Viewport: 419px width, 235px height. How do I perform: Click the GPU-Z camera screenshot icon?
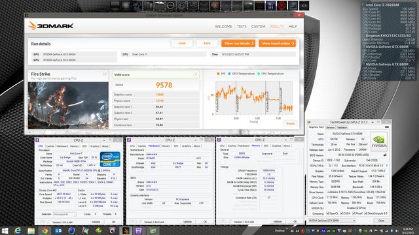click(x=386, y=127)
